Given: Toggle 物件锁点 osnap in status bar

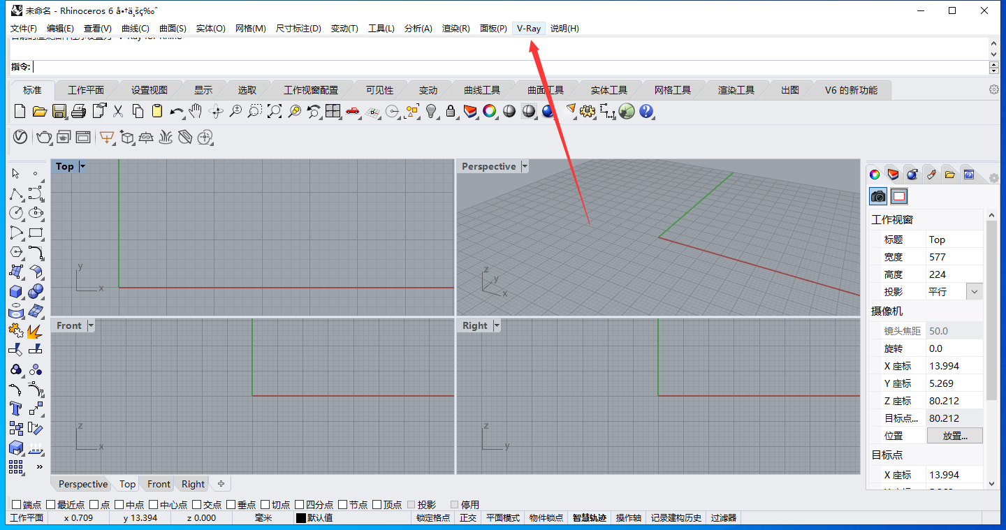Looking at the screenshot, I should [x=546, y=518].
